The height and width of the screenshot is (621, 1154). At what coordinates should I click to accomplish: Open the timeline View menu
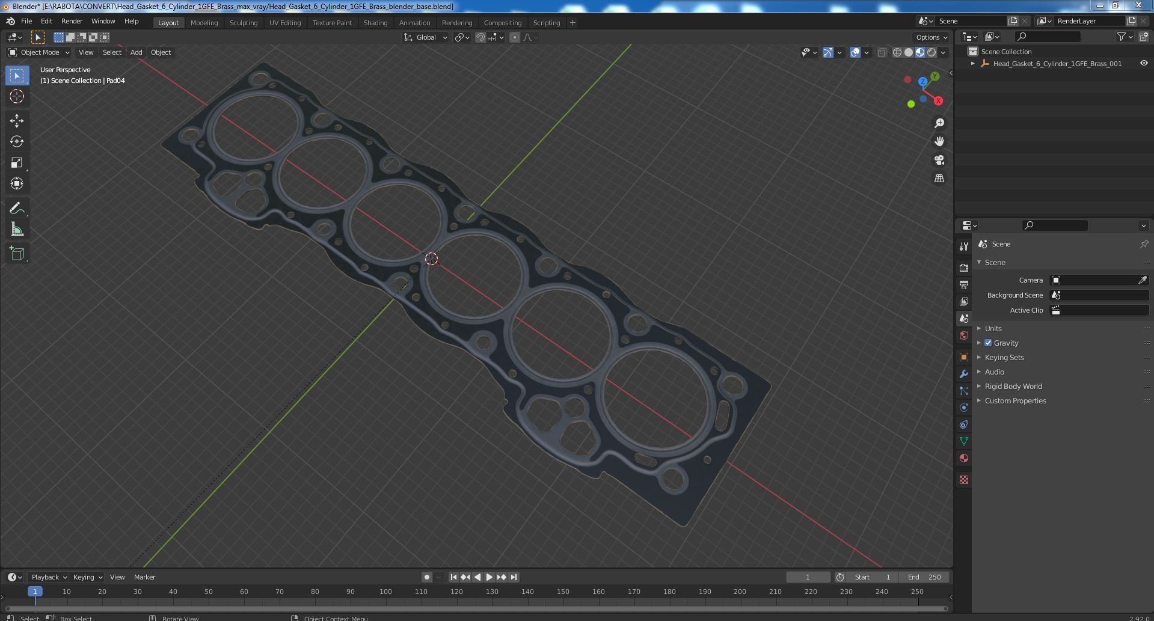point(117,577)
